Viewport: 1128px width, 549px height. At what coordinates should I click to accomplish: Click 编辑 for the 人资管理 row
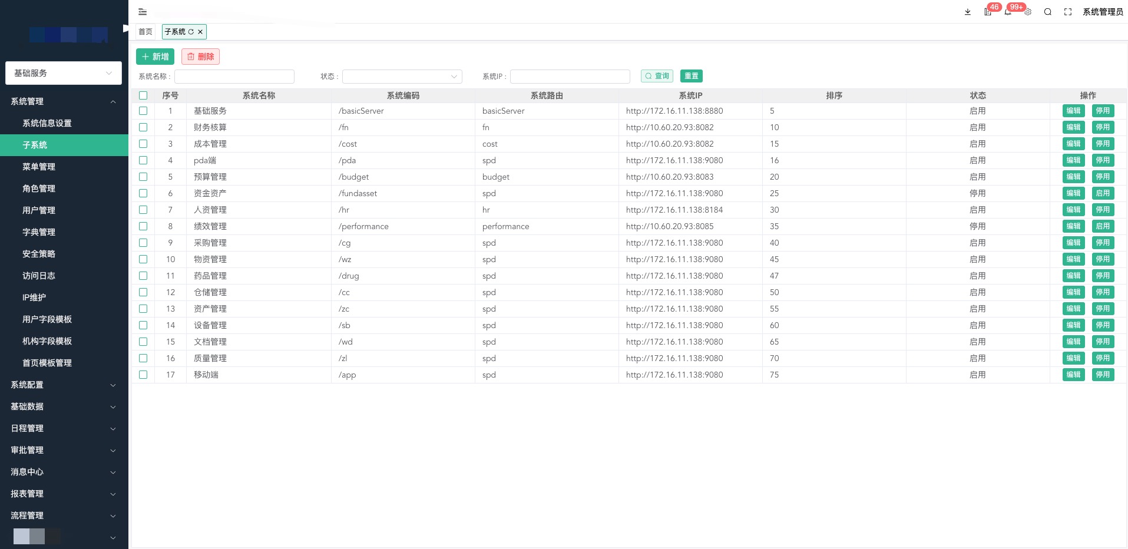1074,210
